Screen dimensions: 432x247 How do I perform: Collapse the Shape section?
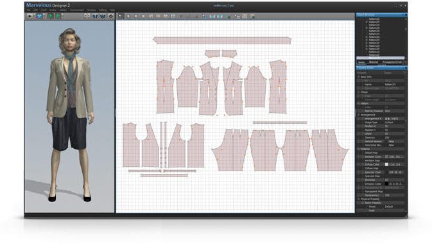359,92
